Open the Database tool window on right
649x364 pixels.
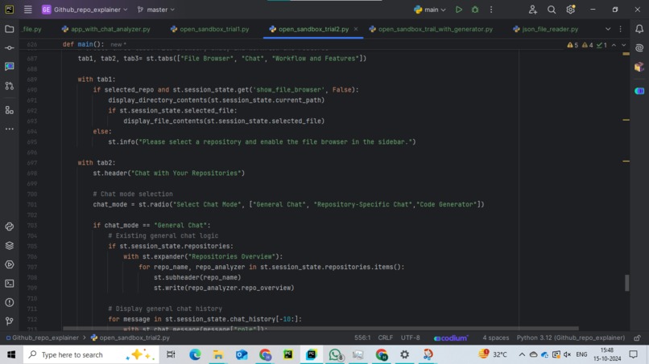point(639,67)
